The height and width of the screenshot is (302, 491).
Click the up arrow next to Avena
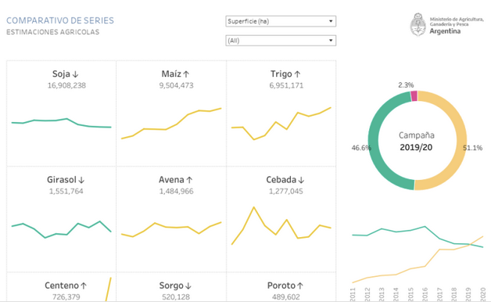pyautogui.click(x=189, y=180)
